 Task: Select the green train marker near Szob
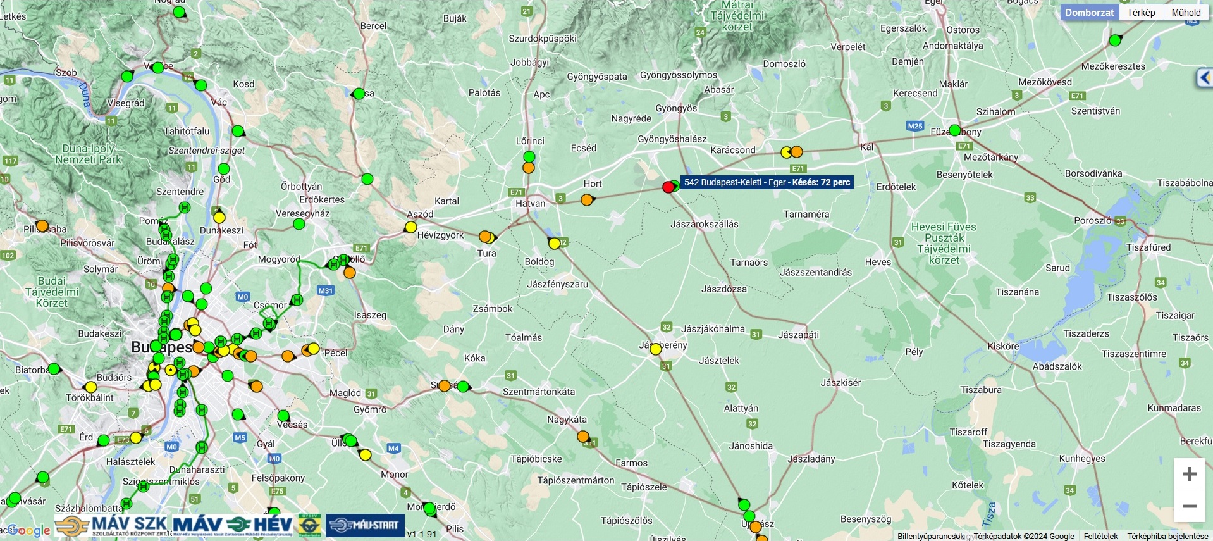pos(127,77)
